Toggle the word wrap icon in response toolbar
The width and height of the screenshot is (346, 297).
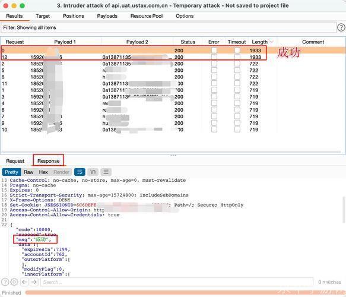tap(80, 172)
